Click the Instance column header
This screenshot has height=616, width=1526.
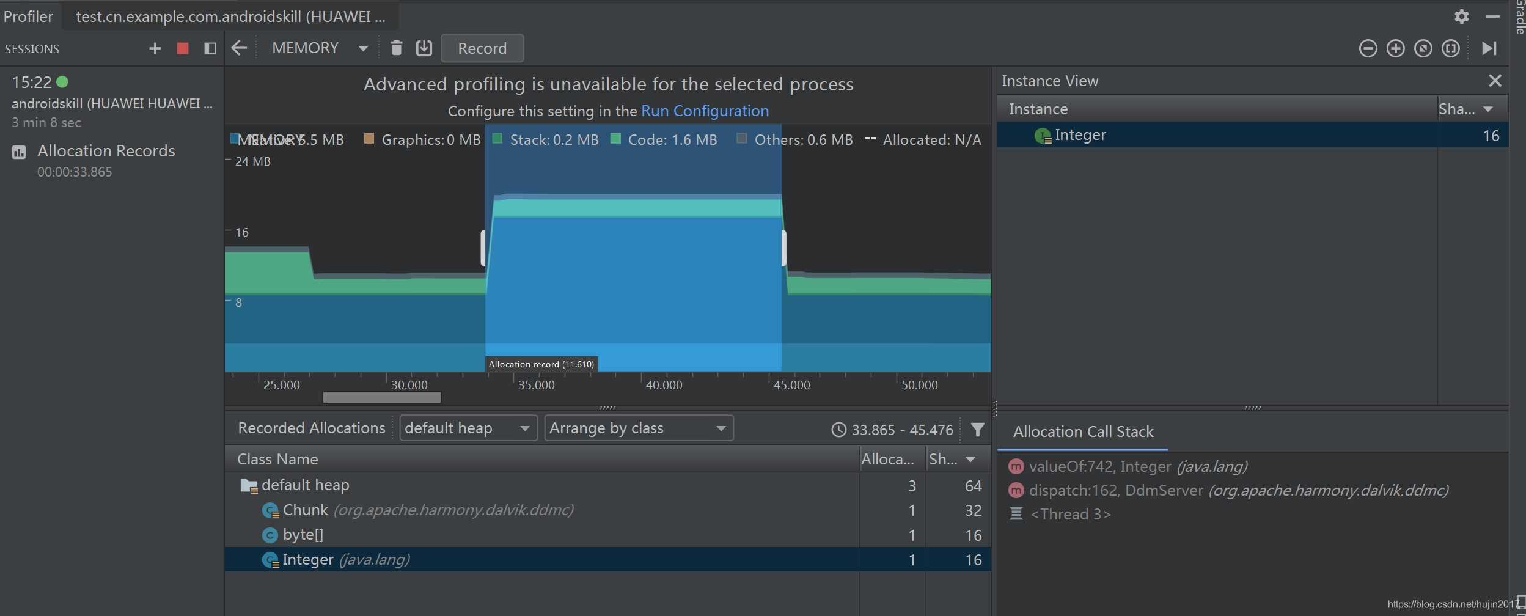[1217, 109]
